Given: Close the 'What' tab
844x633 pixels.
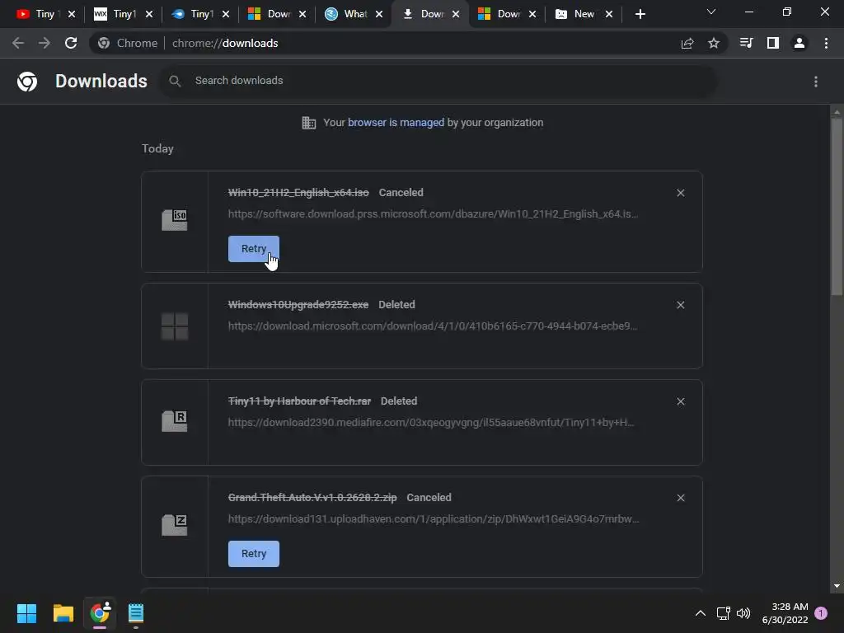Looking at the screenshot, I should click(379, 14).
